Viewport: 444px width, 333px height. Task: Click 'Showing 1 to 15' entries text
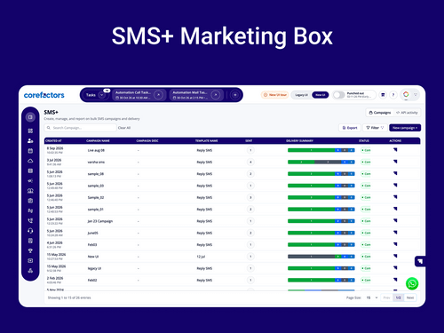coord(69,297)
